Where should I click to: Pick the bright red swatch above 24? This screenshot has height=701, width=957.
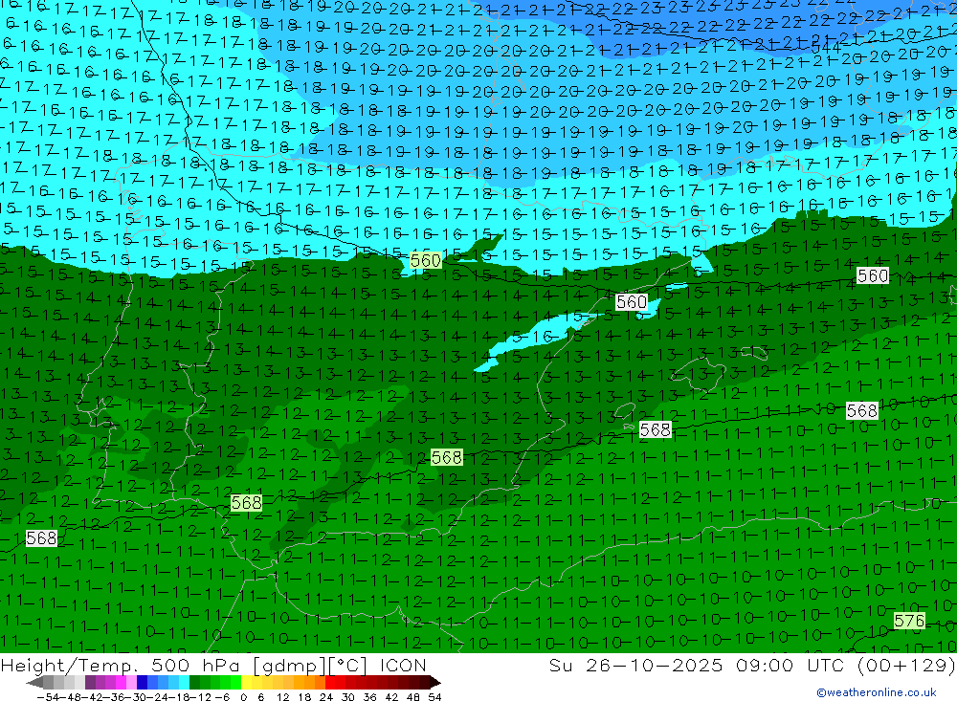coord(330,682)
